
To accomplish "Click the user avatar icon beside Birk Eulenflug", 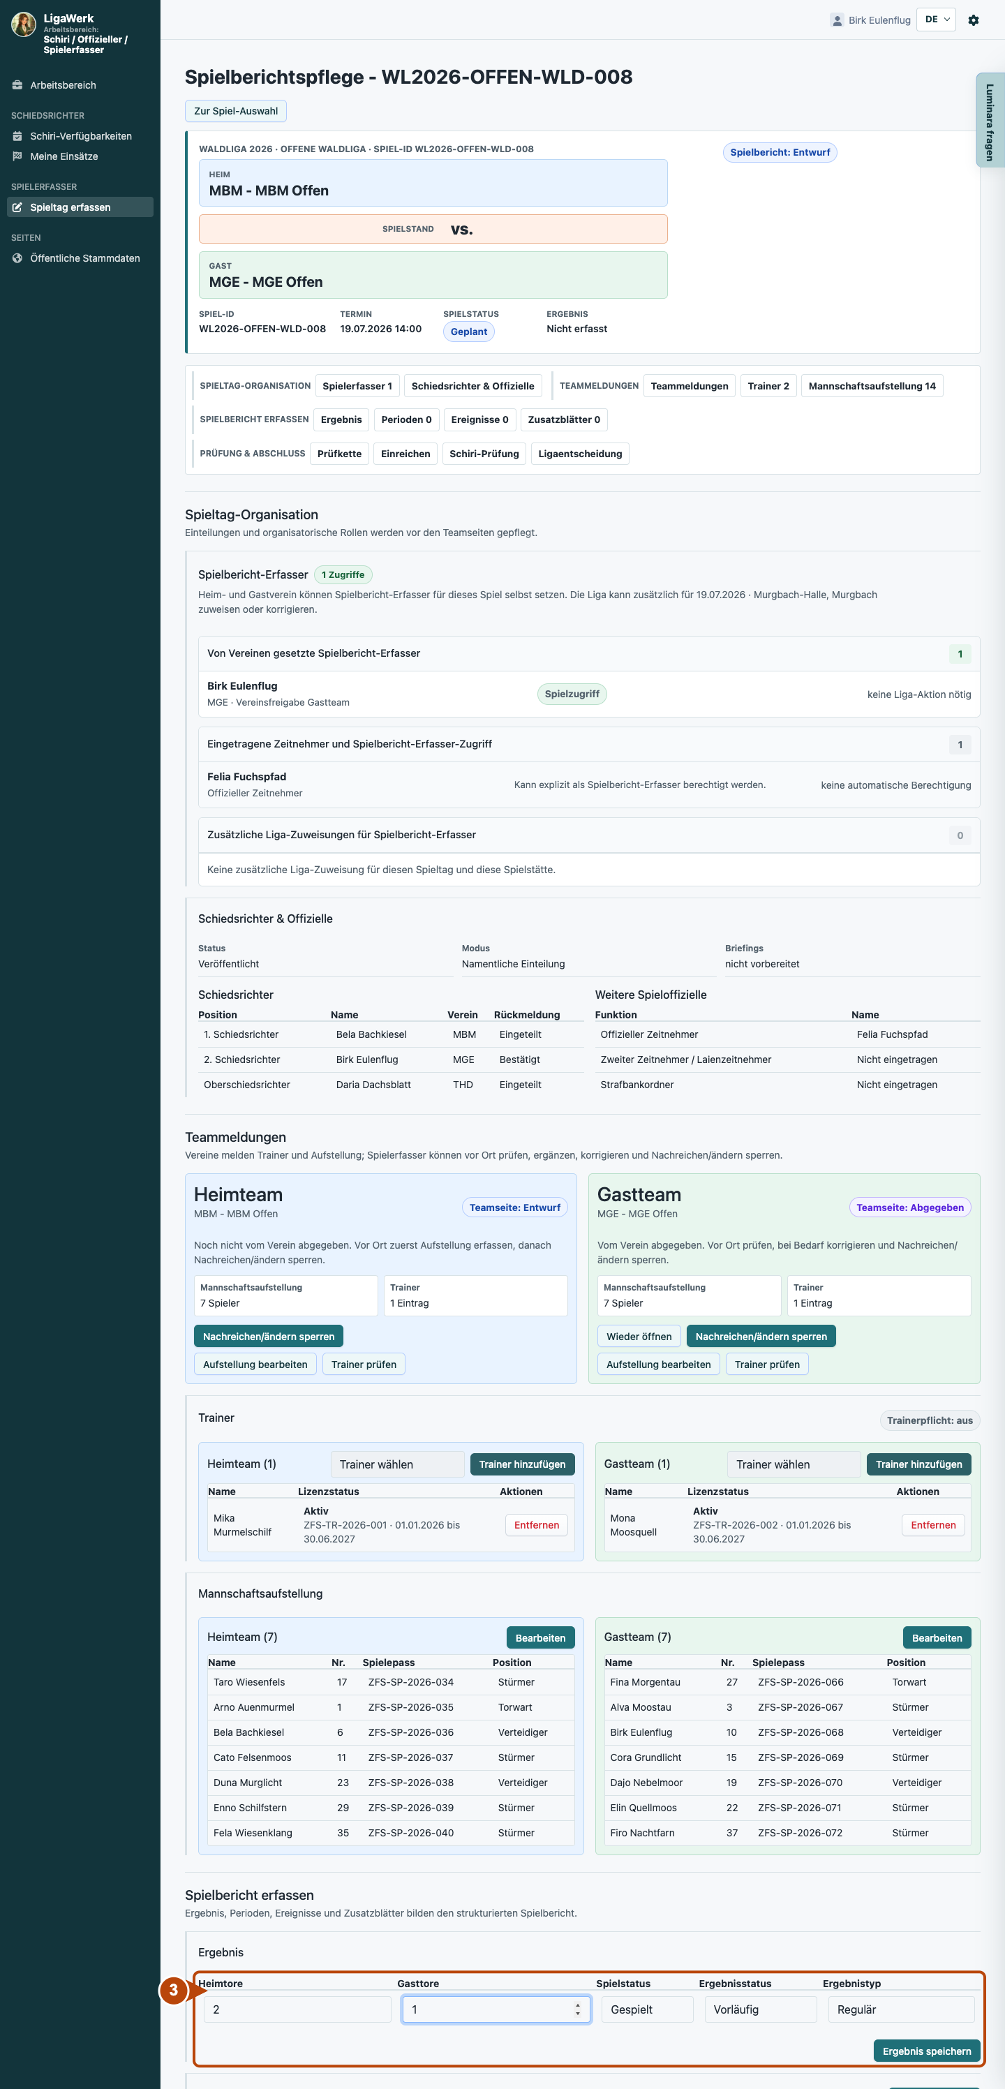I will (x=837, y=20).
